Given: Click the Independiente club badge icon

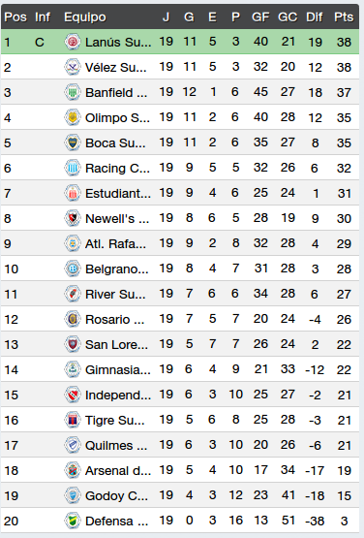Looking at the screenshot, I should 73,395.
